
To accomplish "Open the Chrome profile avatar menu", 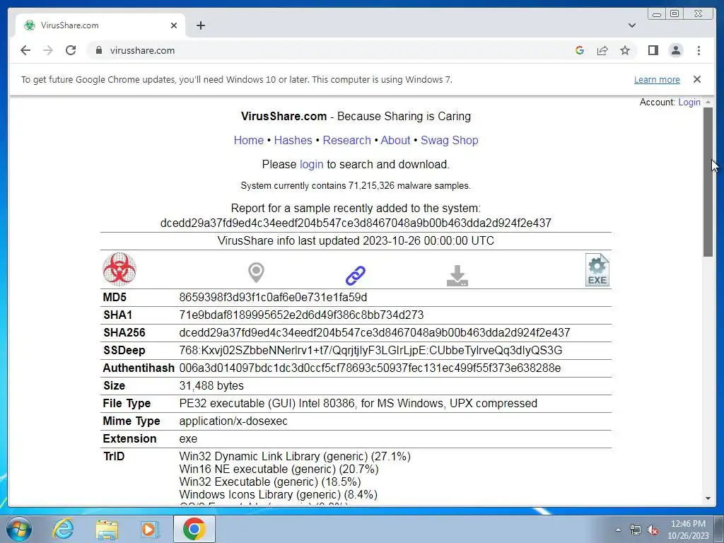I will [x=675, y=50].
